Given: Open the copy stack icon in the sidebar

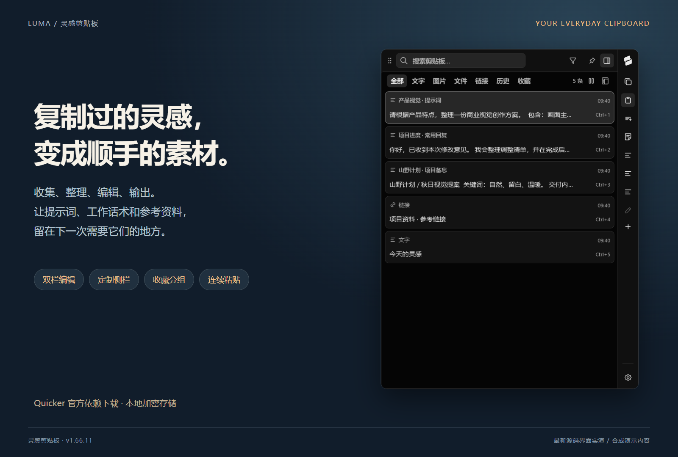Looking at the screenshot, I should click(x=628, y=82).
